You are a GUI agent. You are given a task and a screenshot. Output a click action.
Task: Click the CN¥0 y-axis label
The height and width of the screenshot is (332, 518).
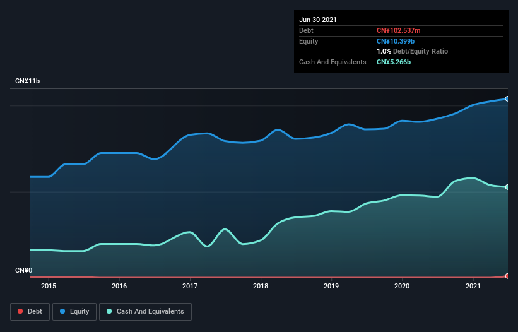[x=24, y=271]
